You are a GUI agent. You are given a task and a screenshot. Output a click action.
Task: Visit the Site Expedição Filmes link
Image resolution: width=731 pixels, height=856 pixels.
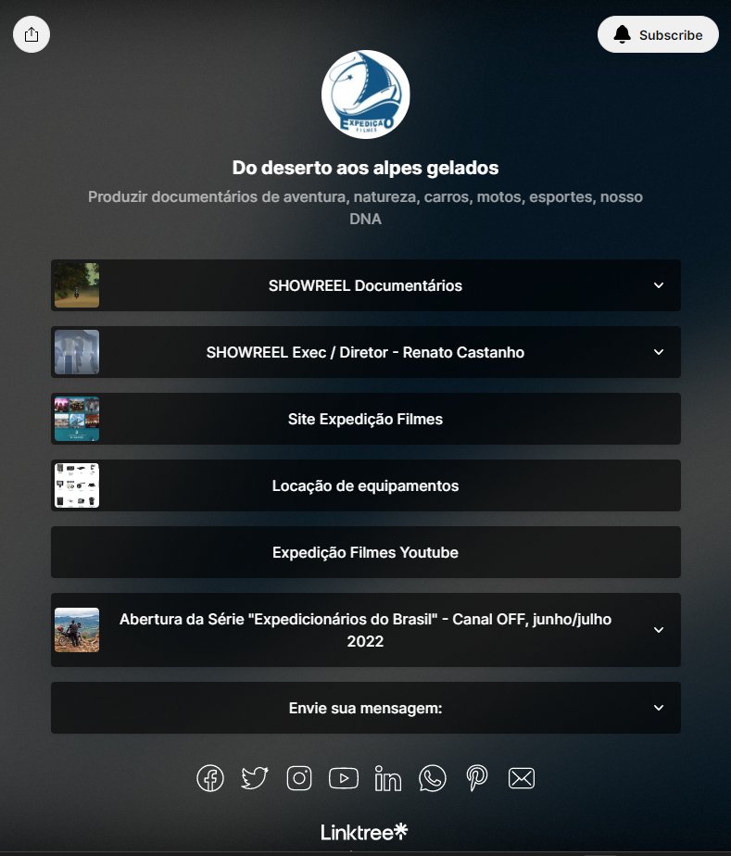pyautogui.click(x=365, y=419)
